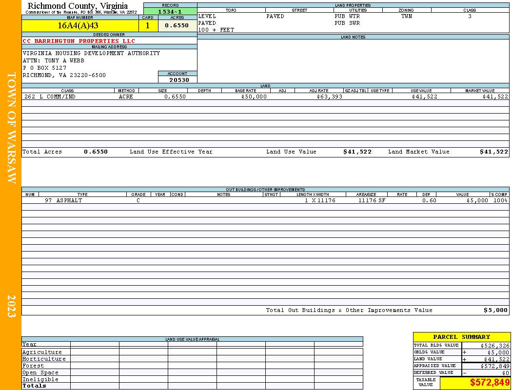Click Land Market Value total $41,522

pyautogui.click(x=494, y=152)
